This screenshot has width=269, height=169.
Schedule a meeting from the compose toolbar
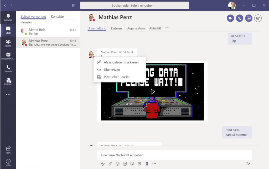coord(140,164)
